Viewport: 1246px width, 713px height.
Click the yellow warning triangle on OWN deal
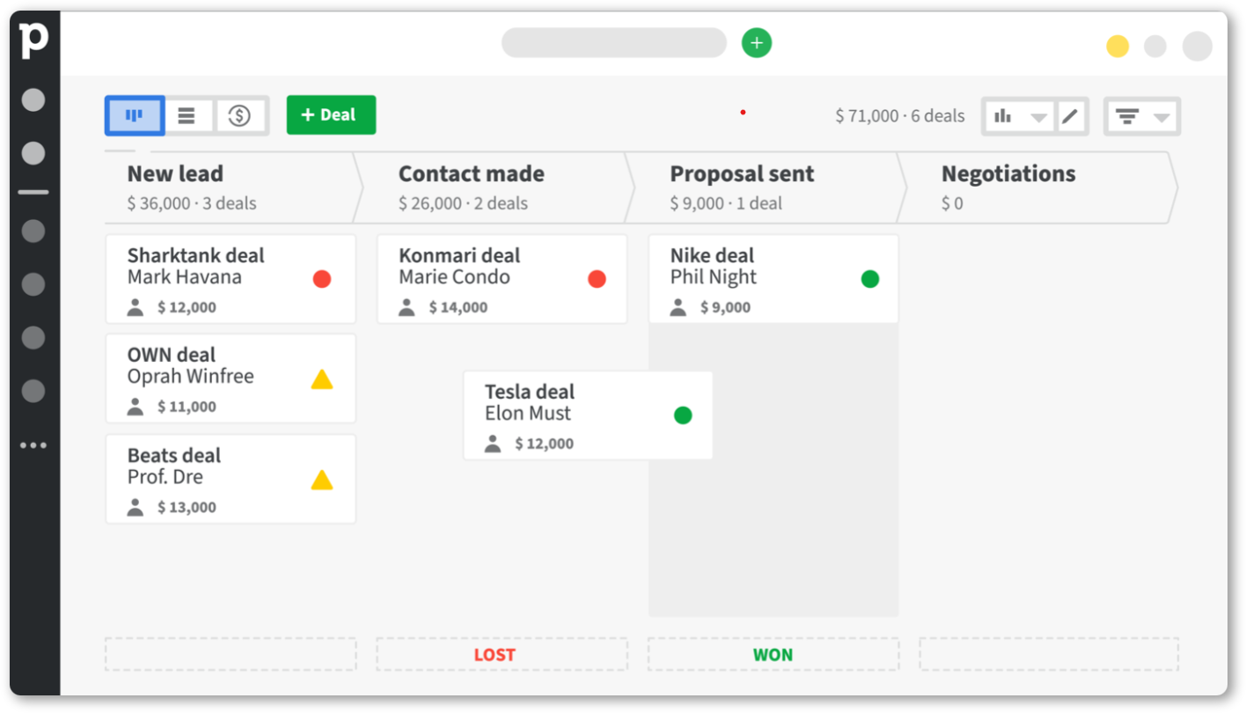click(322, 379)
